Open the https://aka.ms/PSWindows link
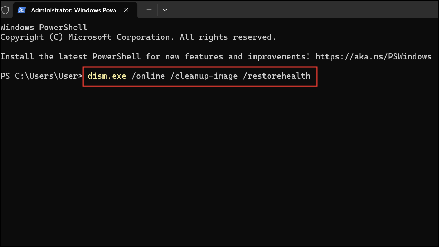Viewport: 439px width, 247px height. (x=374, y=56)
